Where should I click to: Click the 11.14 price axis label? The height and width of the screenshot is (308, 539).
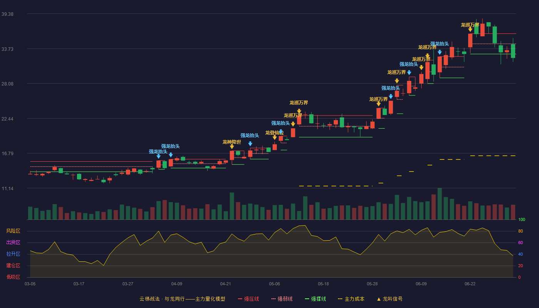pyautogui.click(x=7, y=188)
